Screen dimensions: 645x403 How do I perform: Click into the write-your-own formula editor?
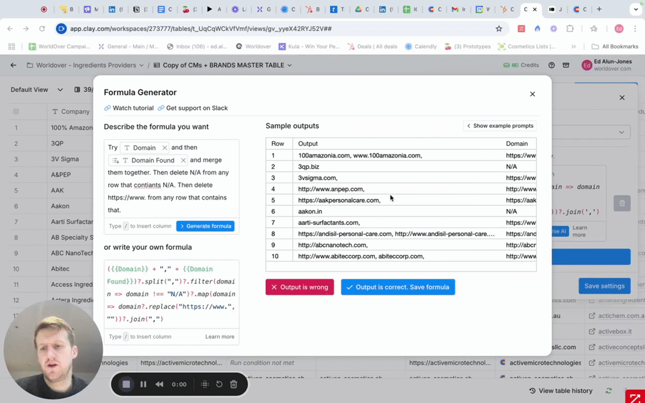(x=171, y=293)
